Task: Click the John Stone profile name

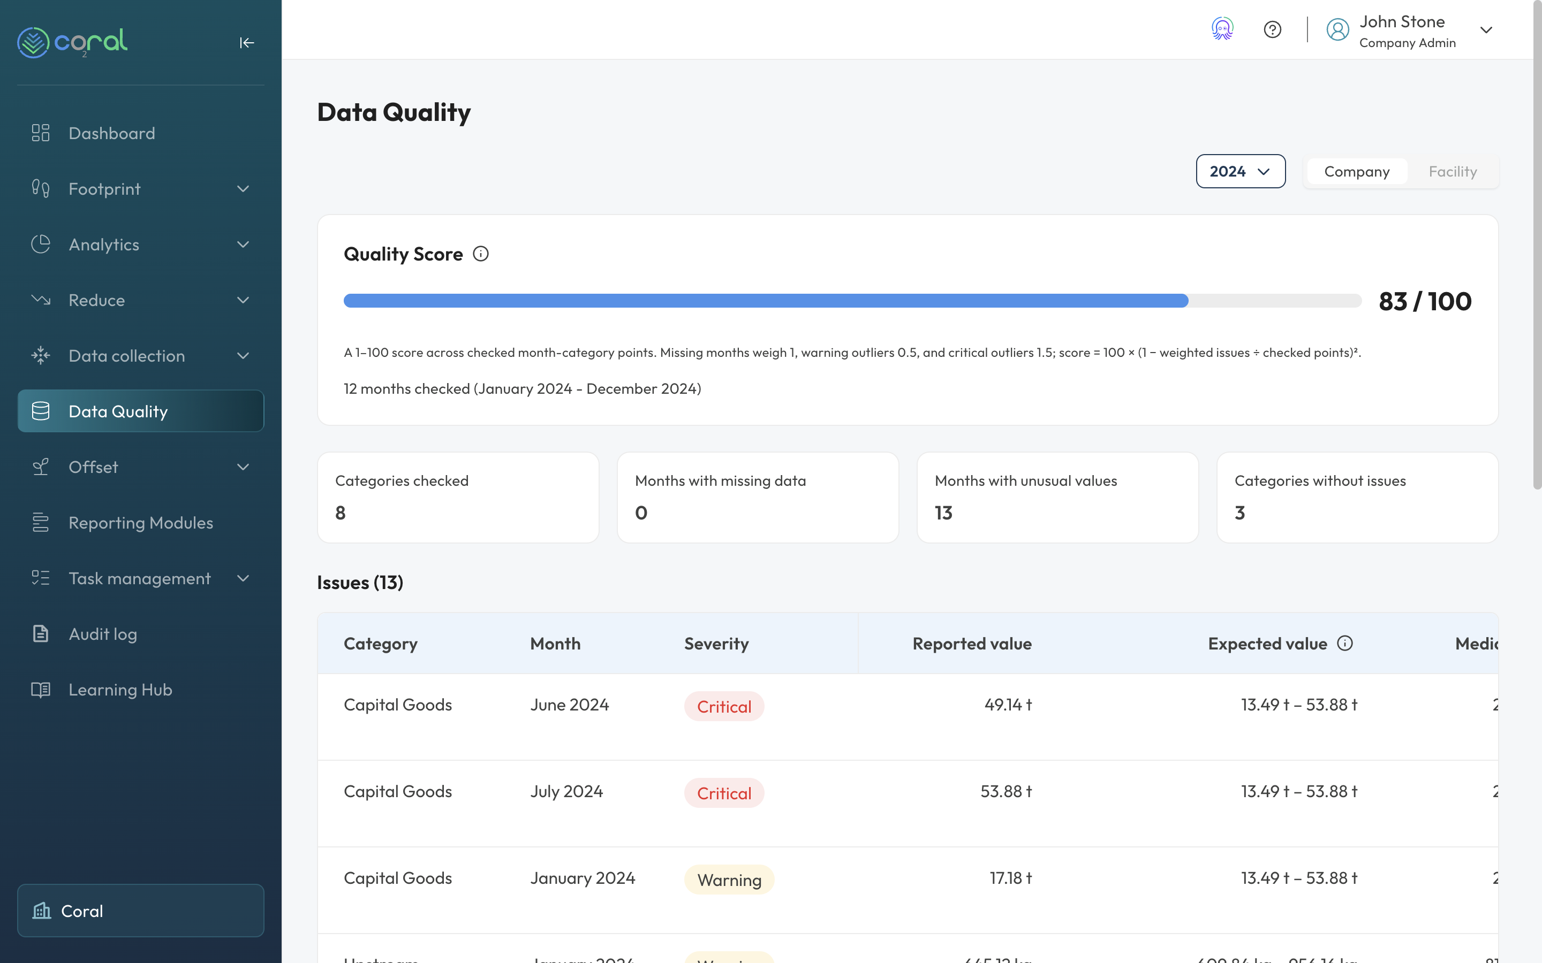Action: pos(1402,21)
